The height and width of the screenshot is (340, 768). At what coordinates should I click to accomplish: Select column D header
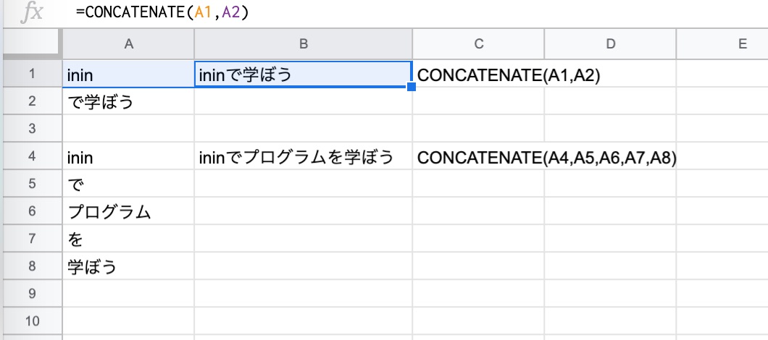610,44
